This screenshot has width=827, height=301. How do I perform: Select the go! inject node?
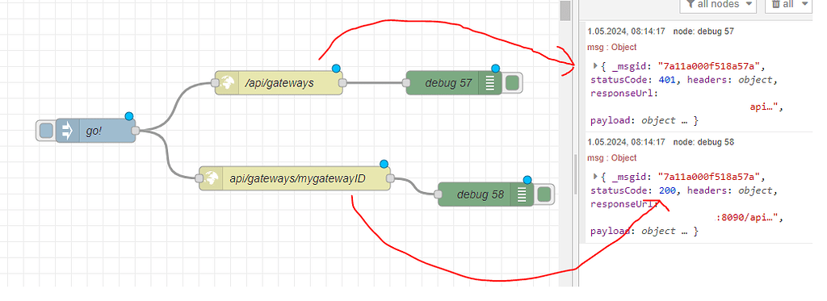[x=95, y=130]
